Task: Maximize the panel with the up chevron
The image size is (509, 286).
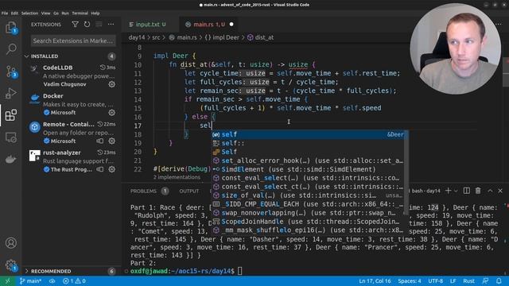Action: tap(490, 191)
